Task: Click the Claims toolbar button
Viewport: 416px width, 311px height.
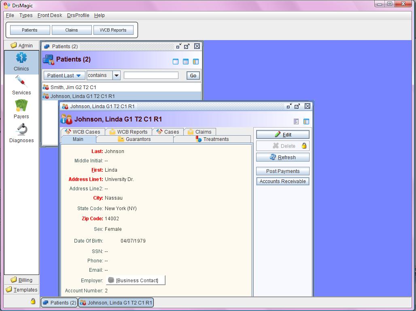Action: (72, 30)
